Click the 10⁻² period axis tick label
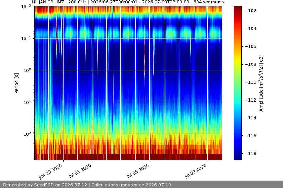This screenshot has width=283, height=188. click(x=26, y=7)
